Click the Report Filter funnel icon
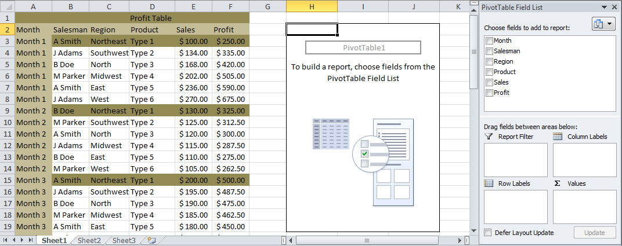This screenshot has width=622, height=246. (489, 137)
